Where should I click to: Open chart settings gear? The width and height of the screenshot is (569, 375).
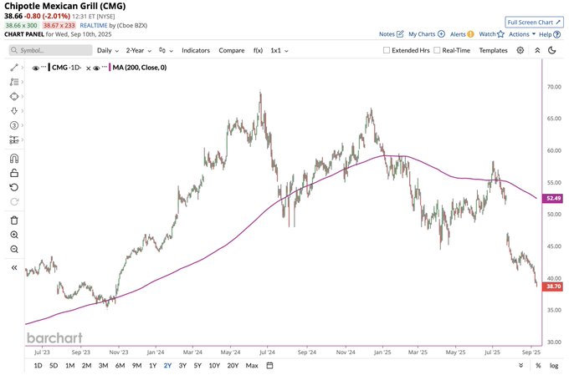pyautogui.click(x=520, y=50)
